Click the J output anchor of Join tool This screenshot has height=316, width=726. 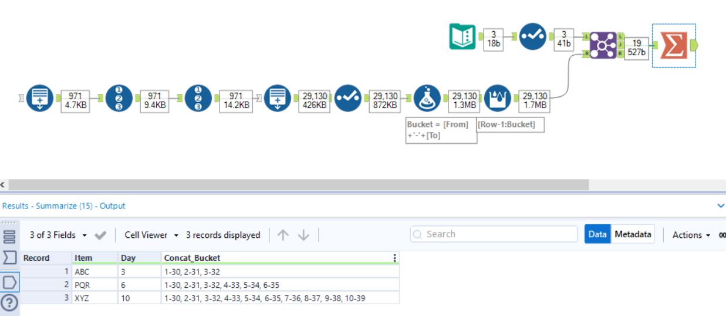click(x=621, y=45)
